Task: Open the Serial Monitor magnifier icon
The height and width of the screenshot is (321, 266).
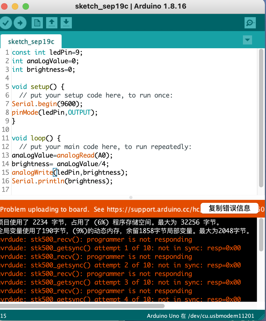Action: point(250,23)
